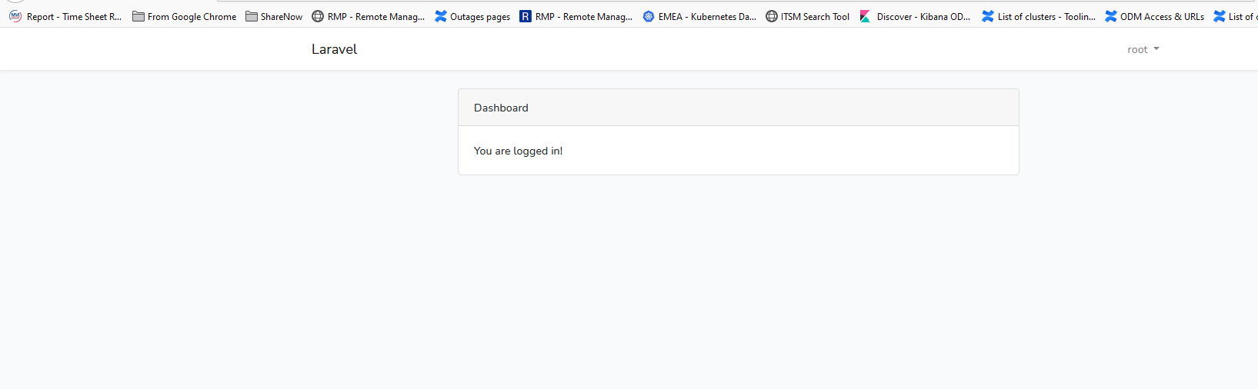Open the ShareNow bookmarks folder

click(274, 16)
